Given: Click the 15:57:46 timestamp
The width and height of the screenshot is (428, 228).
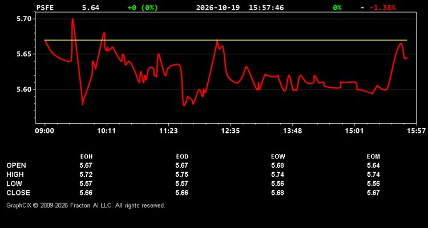Looking at the screenshot, I should click(x=266, y=7).
